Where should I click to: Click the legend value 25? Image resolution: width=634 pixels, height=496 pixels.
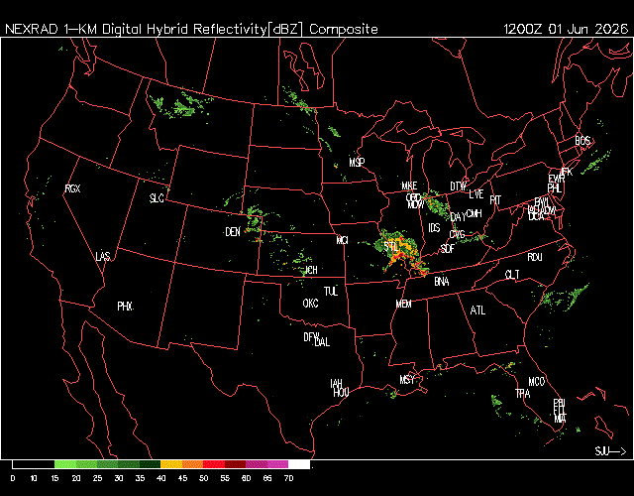97,478
